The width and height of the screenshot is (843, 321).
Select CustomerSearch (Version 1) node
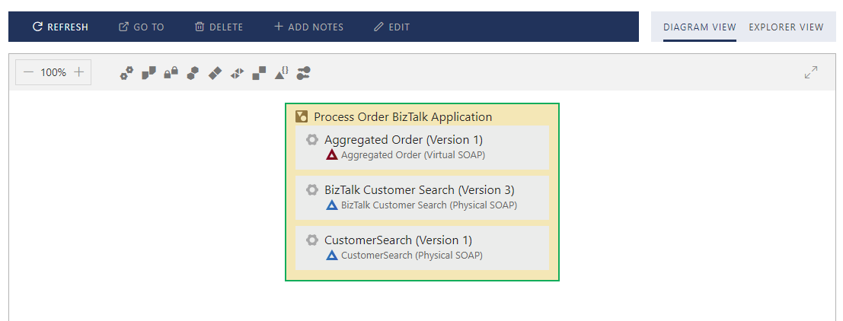click(x=422, y=247)
